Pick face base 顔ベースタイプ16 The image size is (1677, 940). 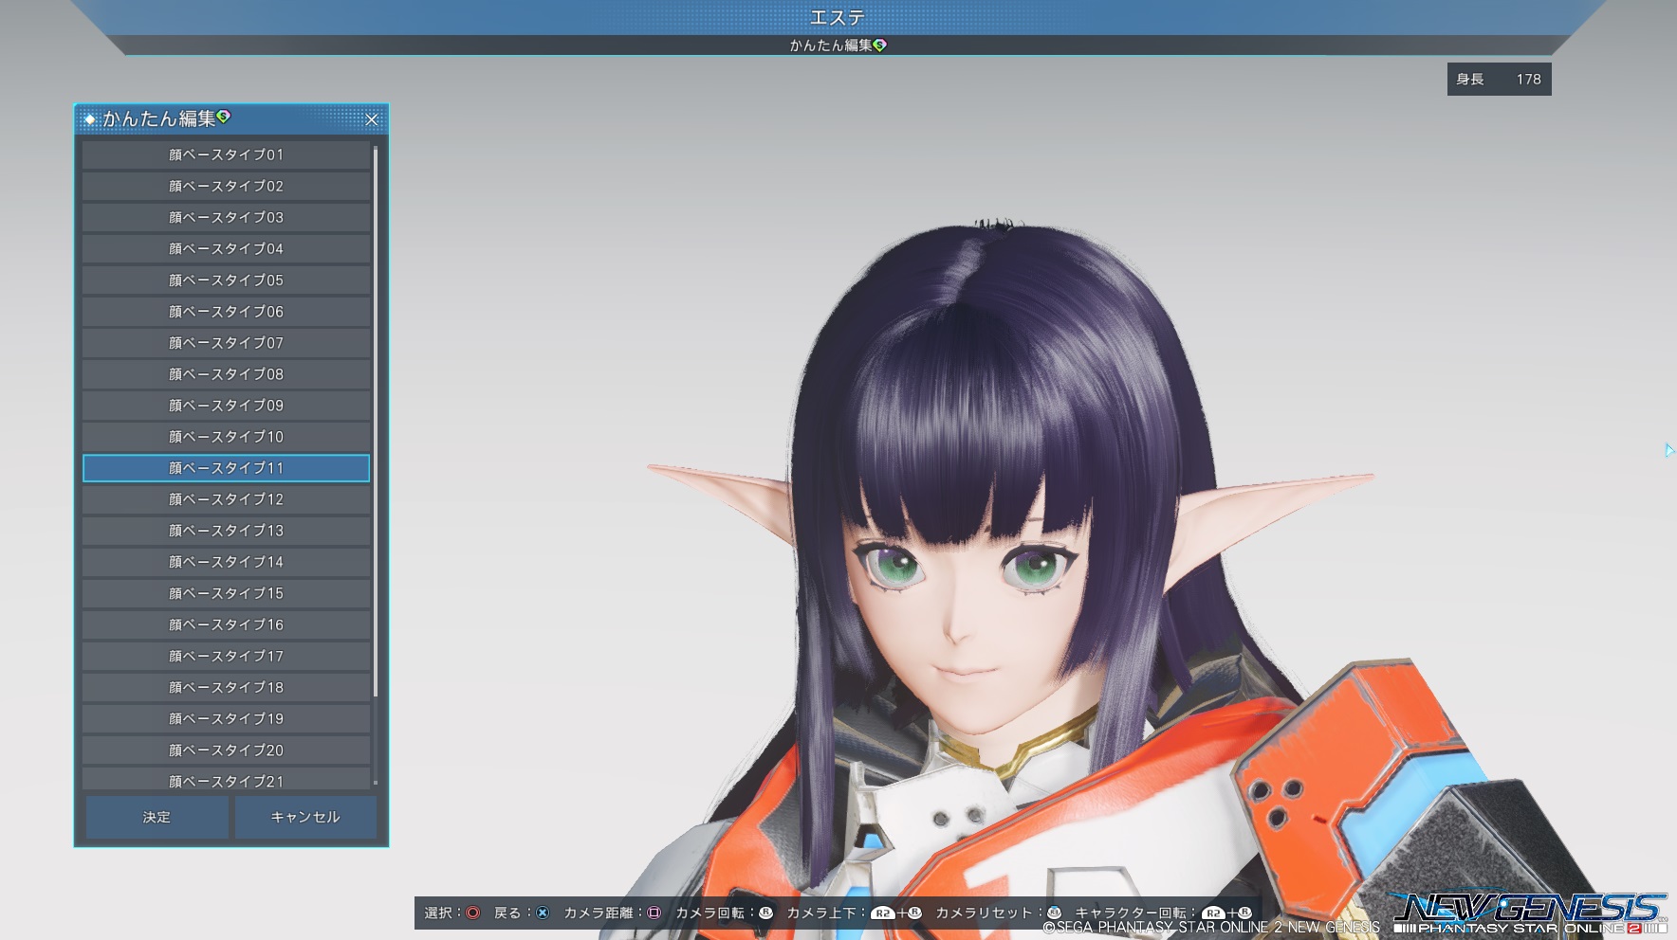pyautogui.click(x=226, y=624)
